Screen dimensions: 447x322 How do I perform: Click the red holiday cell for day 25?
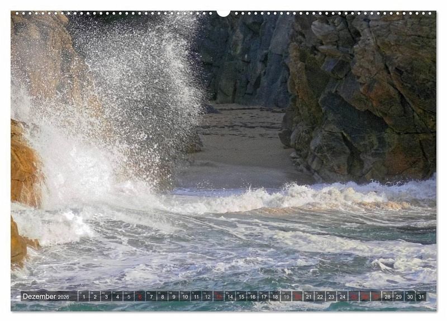click(x=354, y=296)
